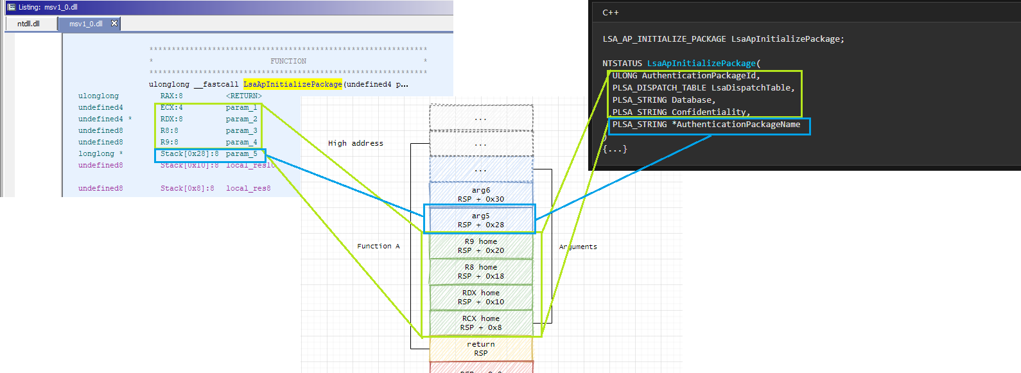
Task: Select the return RSP stack box
Action: [x=480, y=349]
